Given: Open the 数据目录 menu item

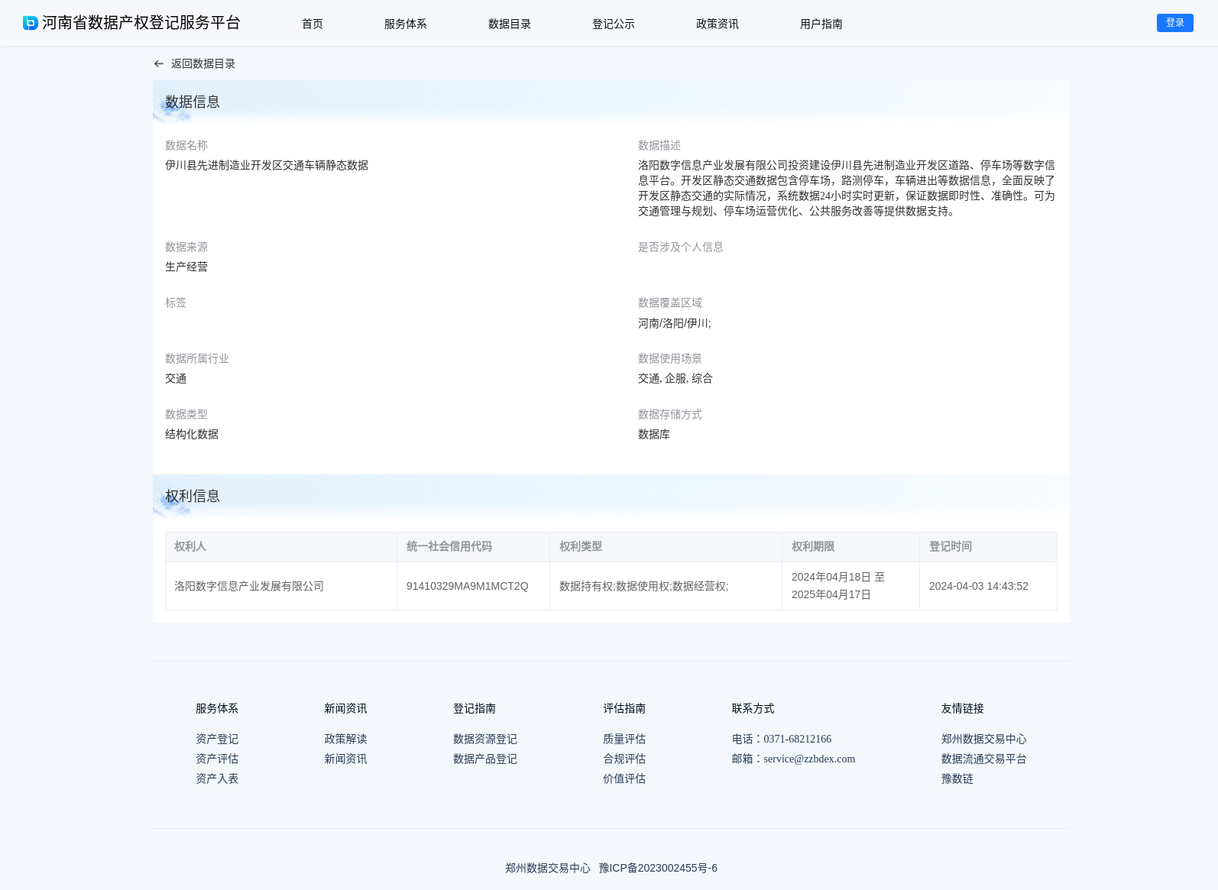Looking at the screenshot, I should [510, 24].
